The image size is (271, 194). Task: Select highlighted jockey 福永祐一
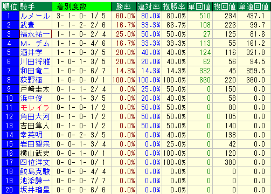(36, 34)
